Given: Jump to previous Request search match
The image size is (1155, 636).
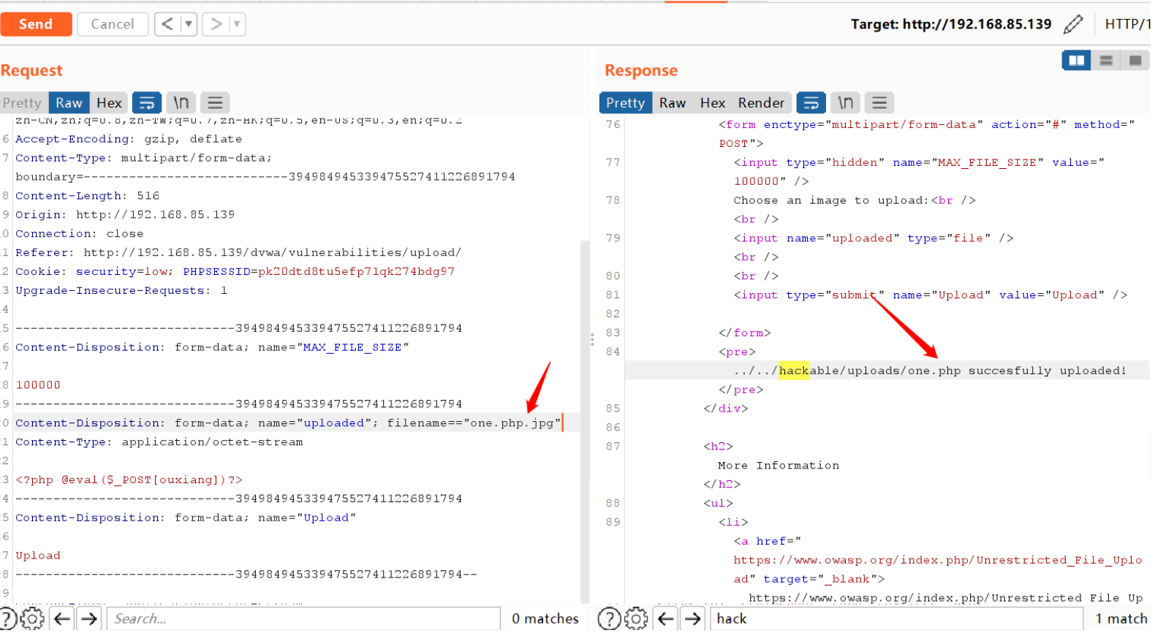Looking at the screenshot, I should point(63,619).
